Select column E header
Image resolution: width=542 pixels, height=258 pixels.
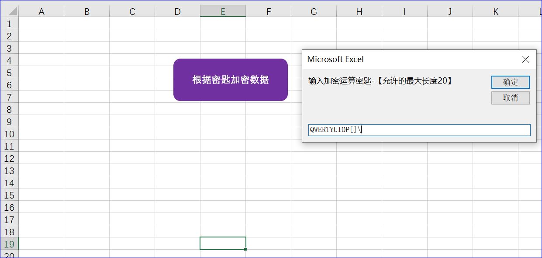click(x=223, y=12)
